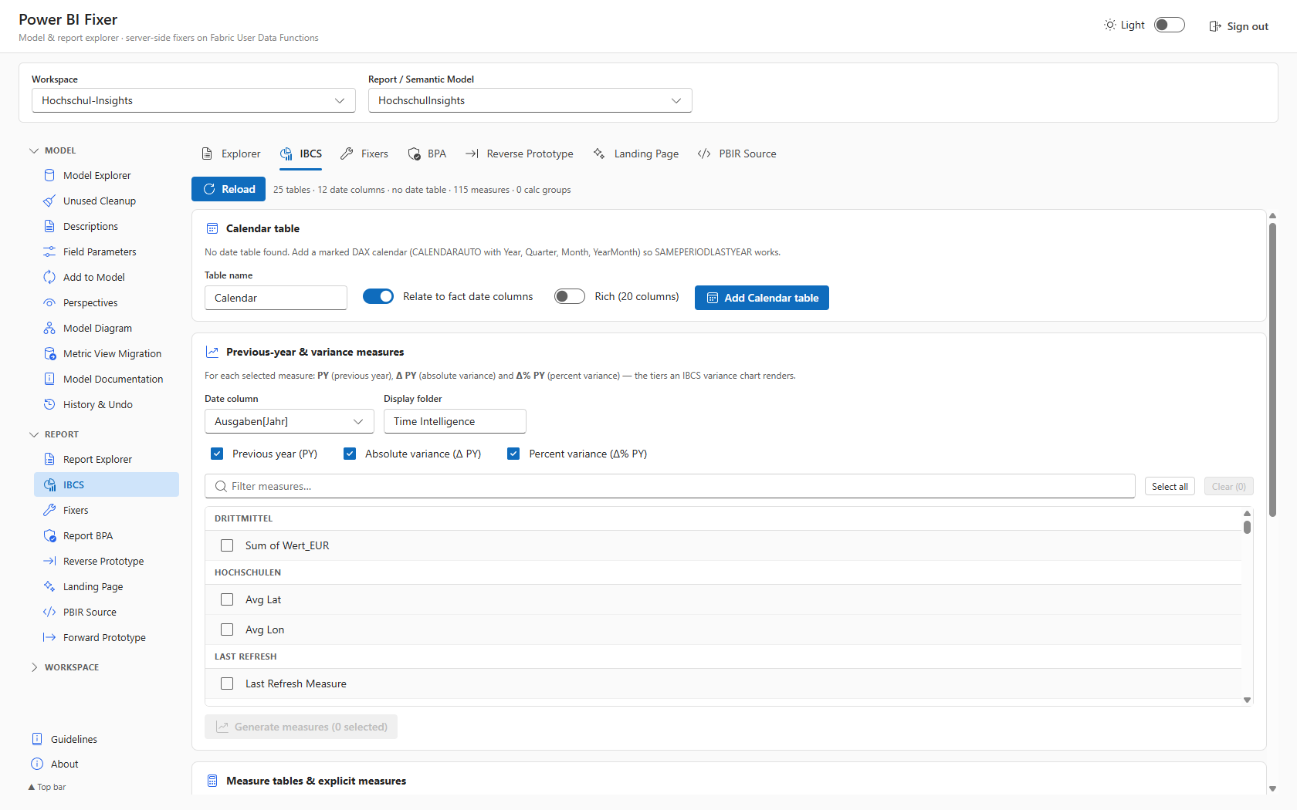The image size is (1297, 810).
Task: Uncheck Absolute variance (Δ PY) checkbox
Action: pos(350,454)
